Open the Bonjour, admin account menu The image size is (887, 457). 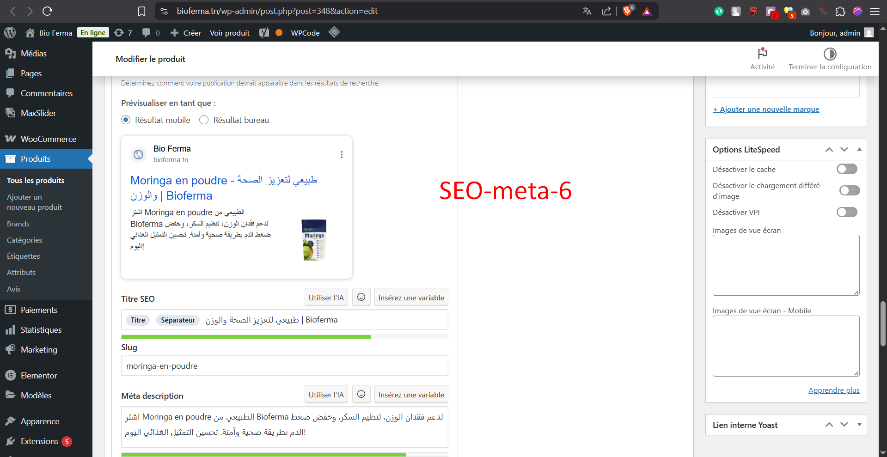pyautogui.click(x=842, y=33)
